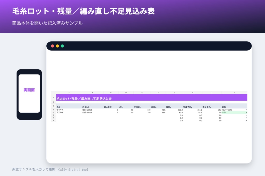Click the red window close dot
This screenshot has width=265, height=176.
click(x=53, y=46)
